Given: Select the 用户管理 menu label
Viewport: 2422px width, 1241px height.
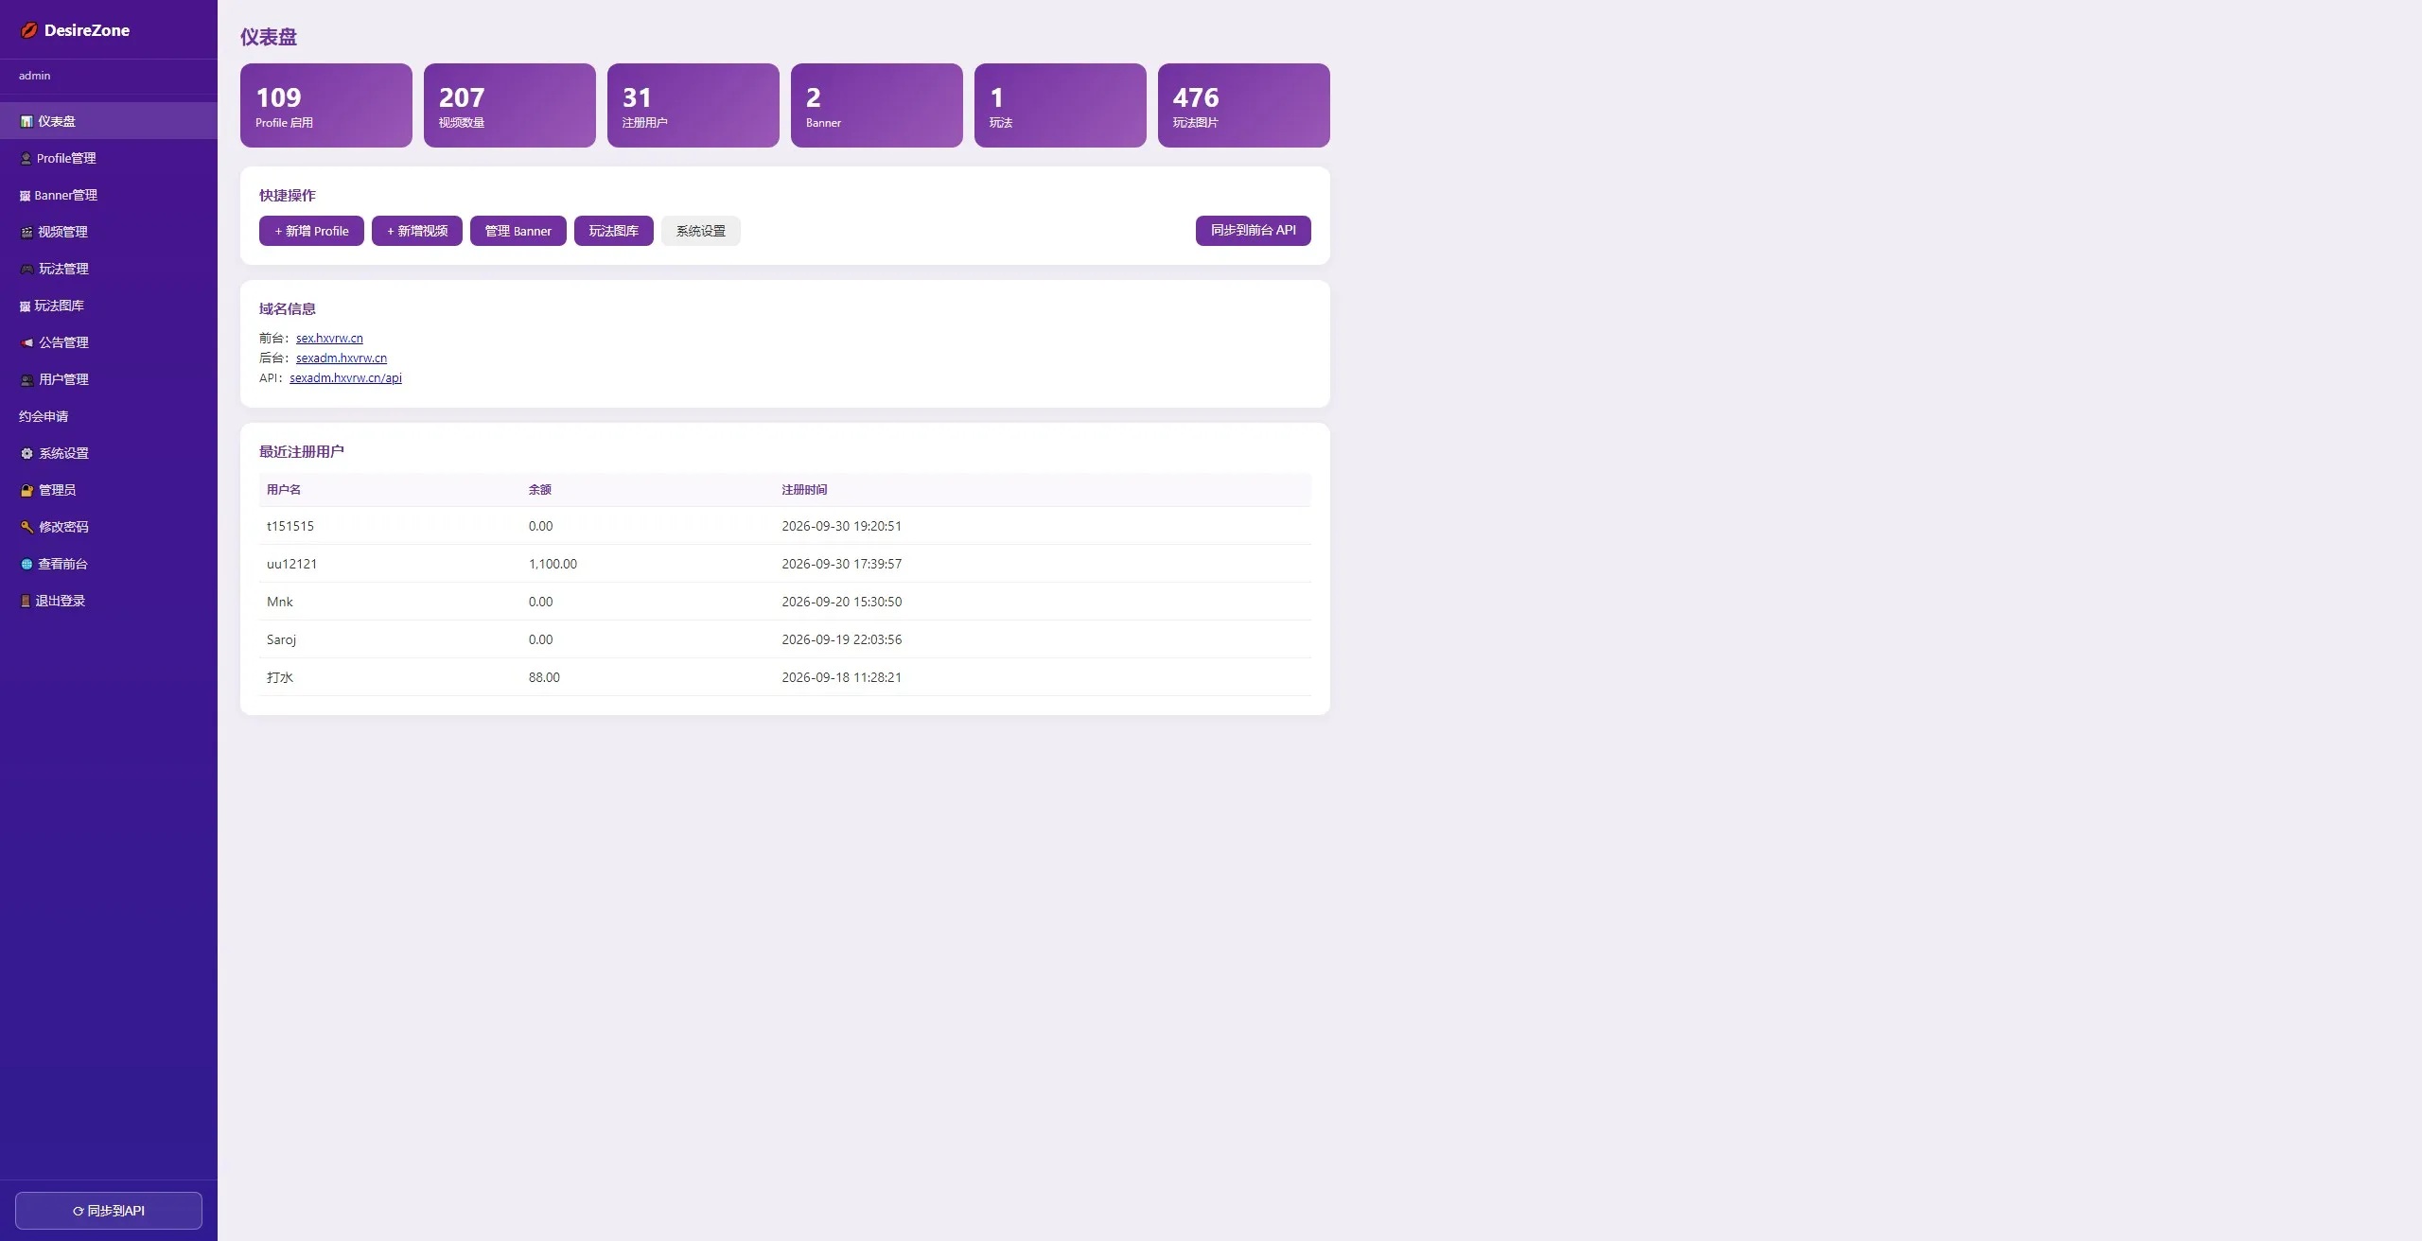Looking at the screenshot, I should [63, 379].
